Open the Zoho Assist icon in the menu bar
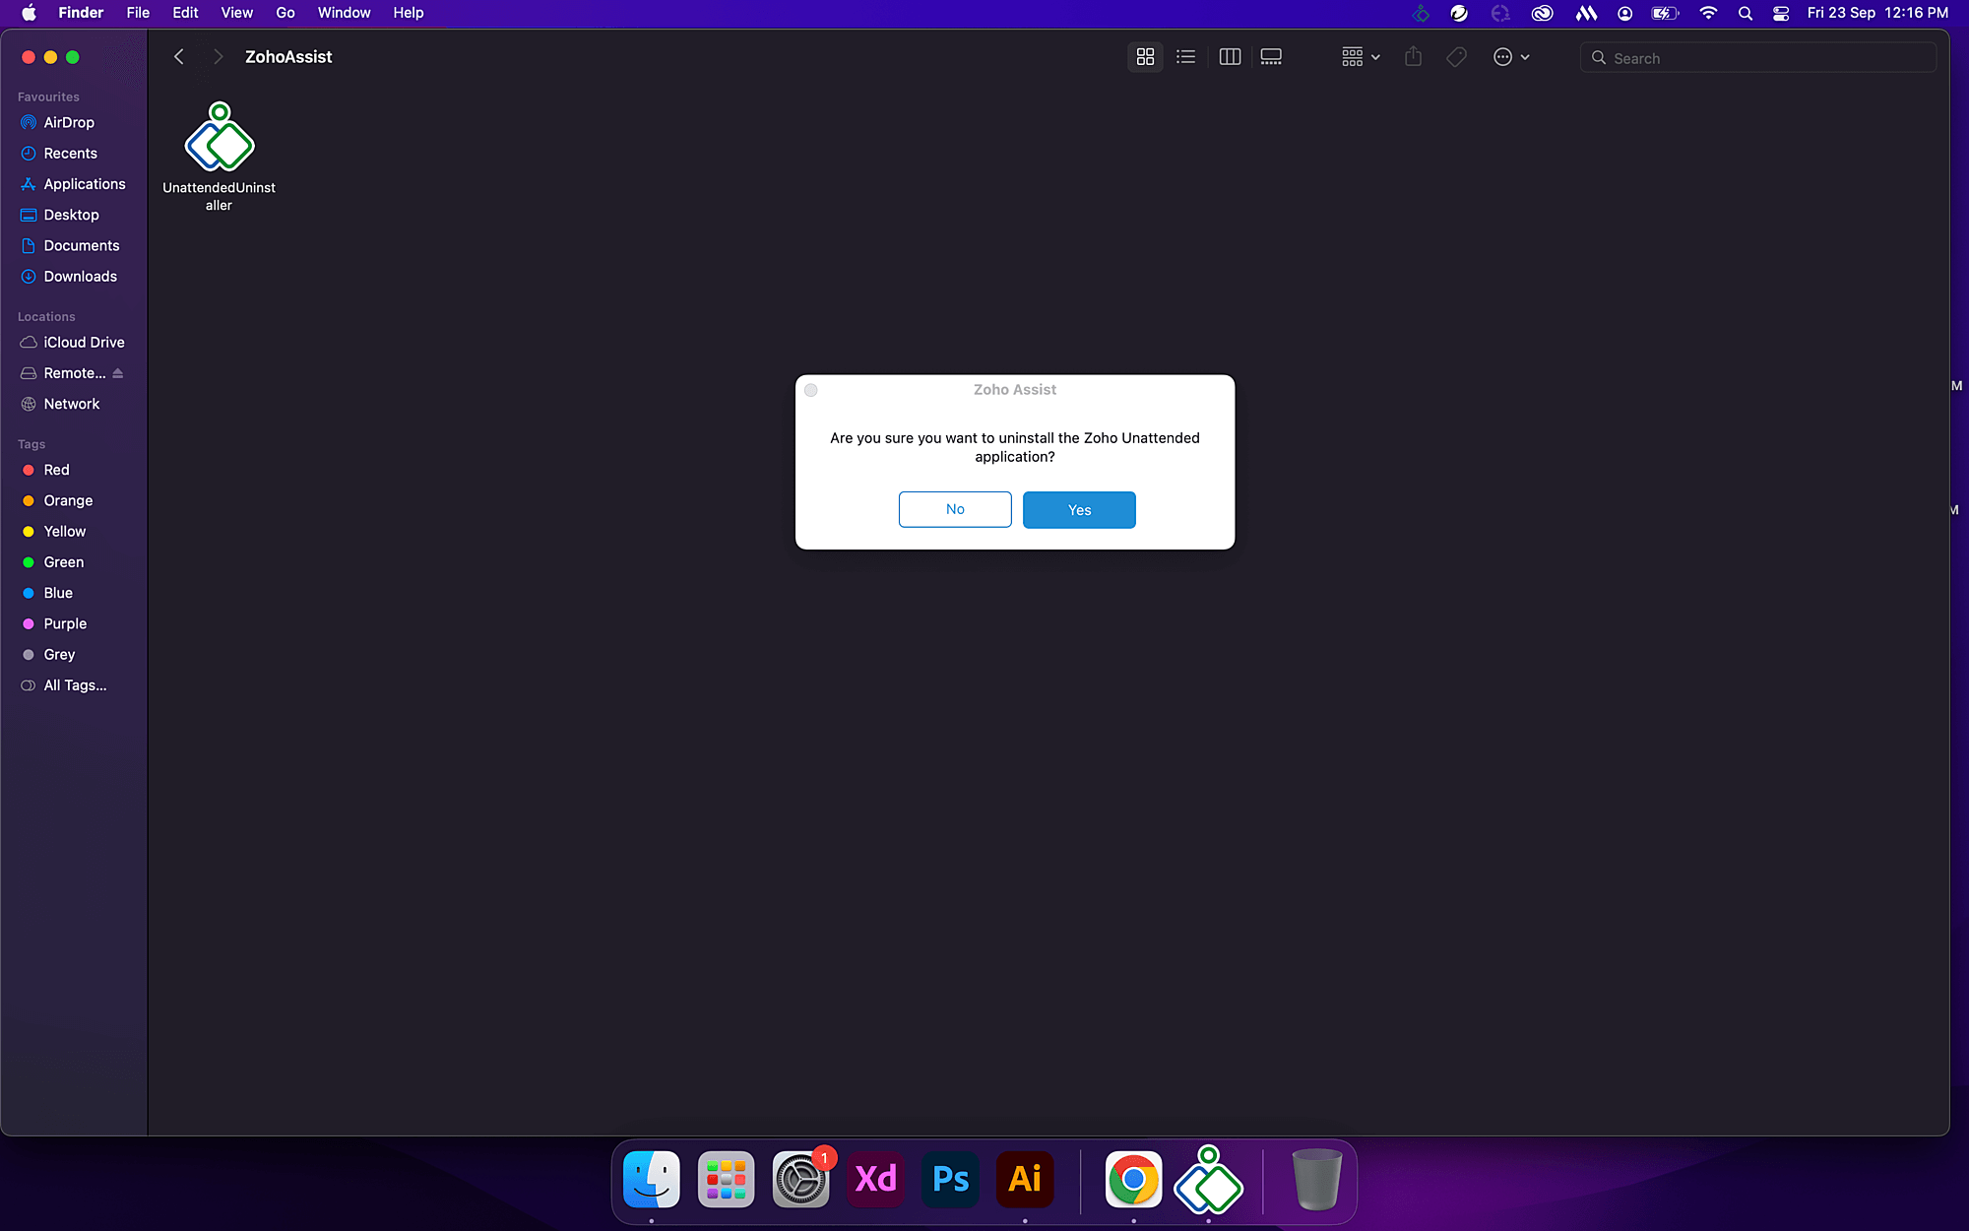 (1420, 13)
